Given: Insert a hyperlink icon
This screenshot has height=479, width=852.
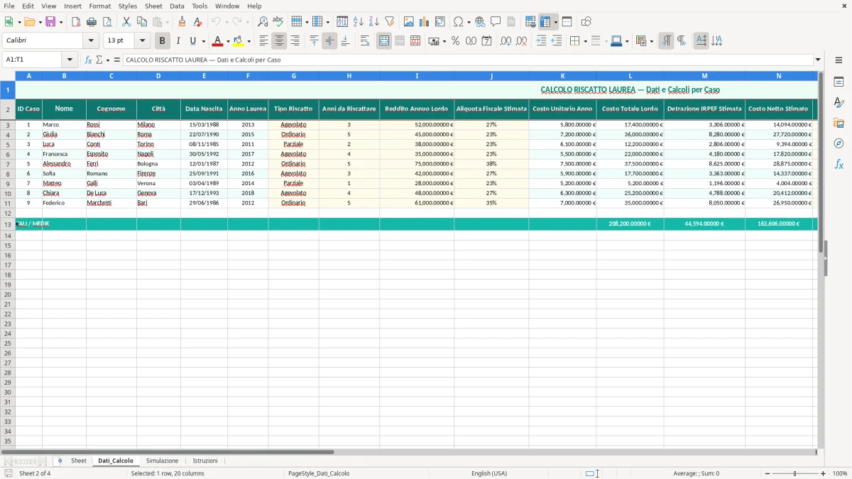Looking at the screenshot, I should click(x=480, y=22).
